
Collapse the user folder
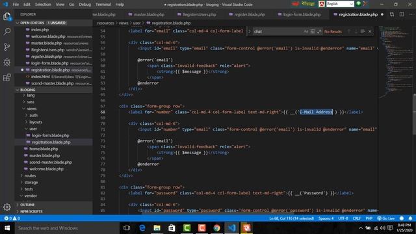pos(33,129)
